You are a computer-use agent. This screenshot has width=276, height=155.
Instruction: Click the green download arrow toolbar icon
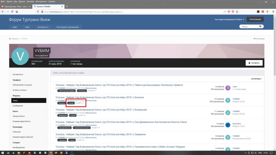pos(267,12)
